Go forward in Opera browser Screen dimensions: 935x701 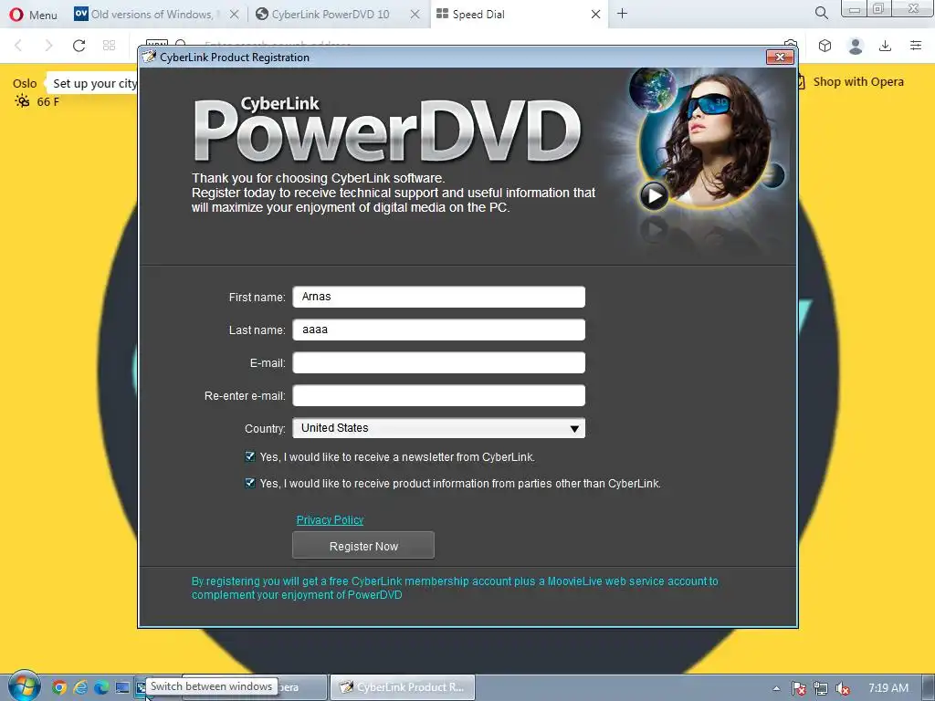(49, 46)
